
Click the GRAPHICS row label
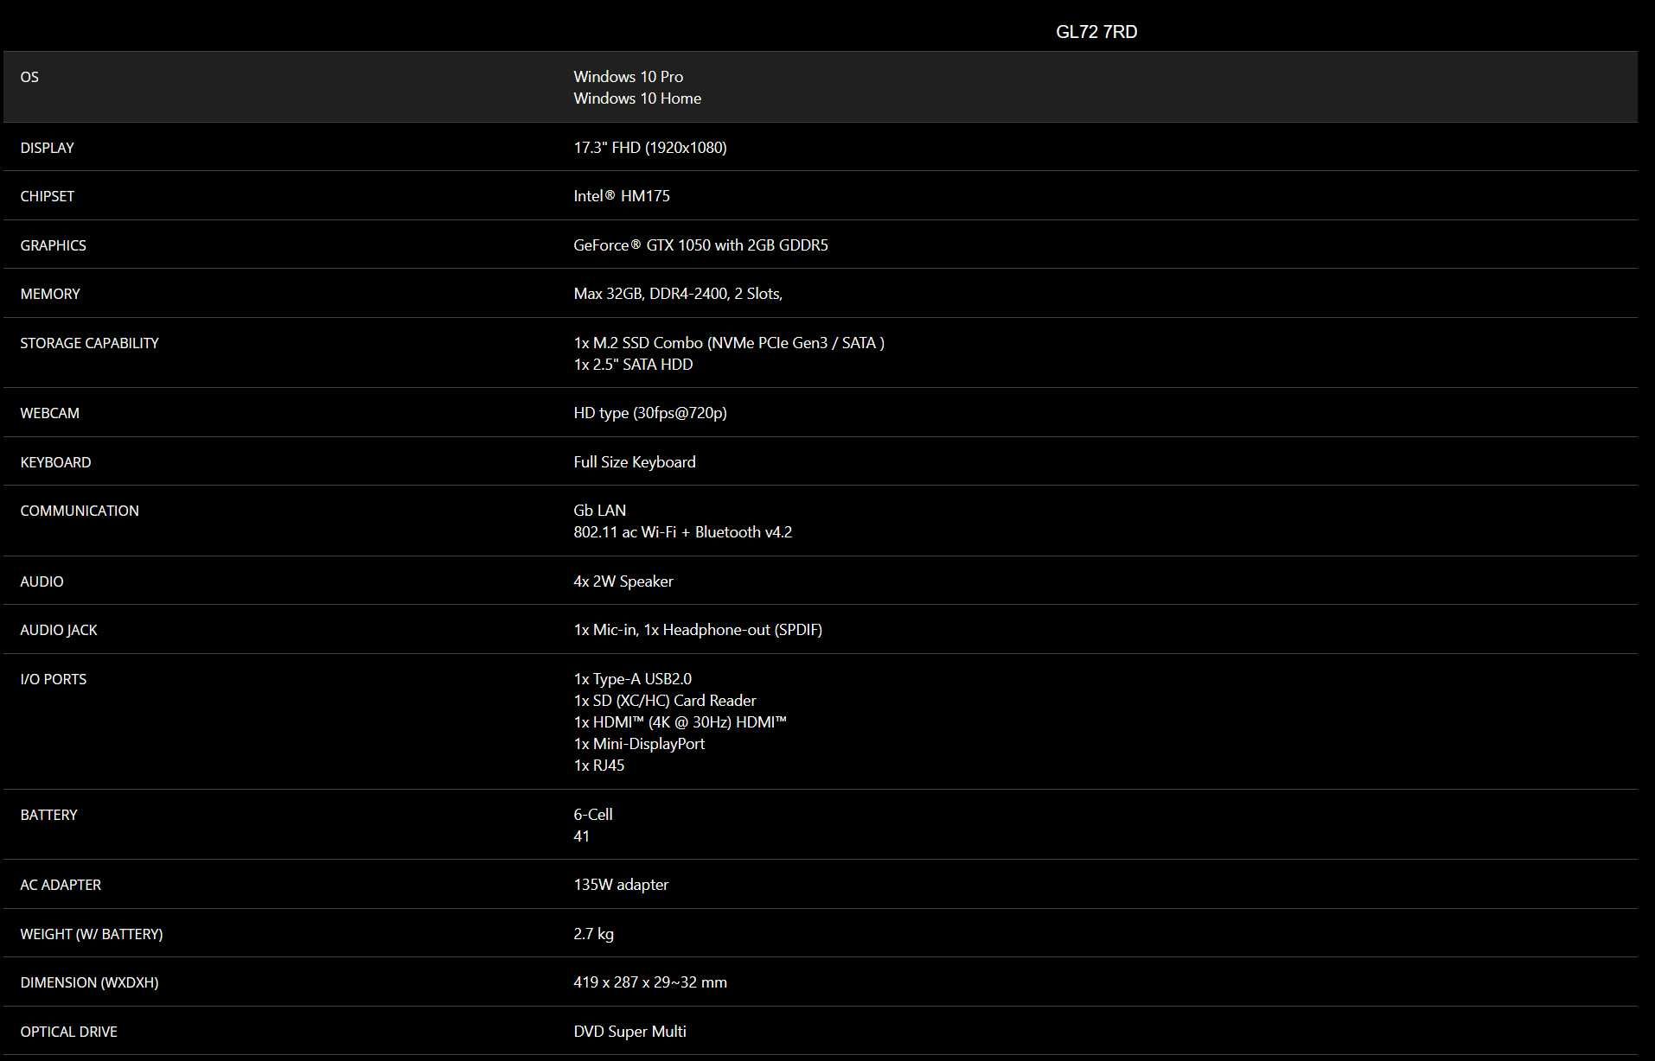tap(53, 245)
